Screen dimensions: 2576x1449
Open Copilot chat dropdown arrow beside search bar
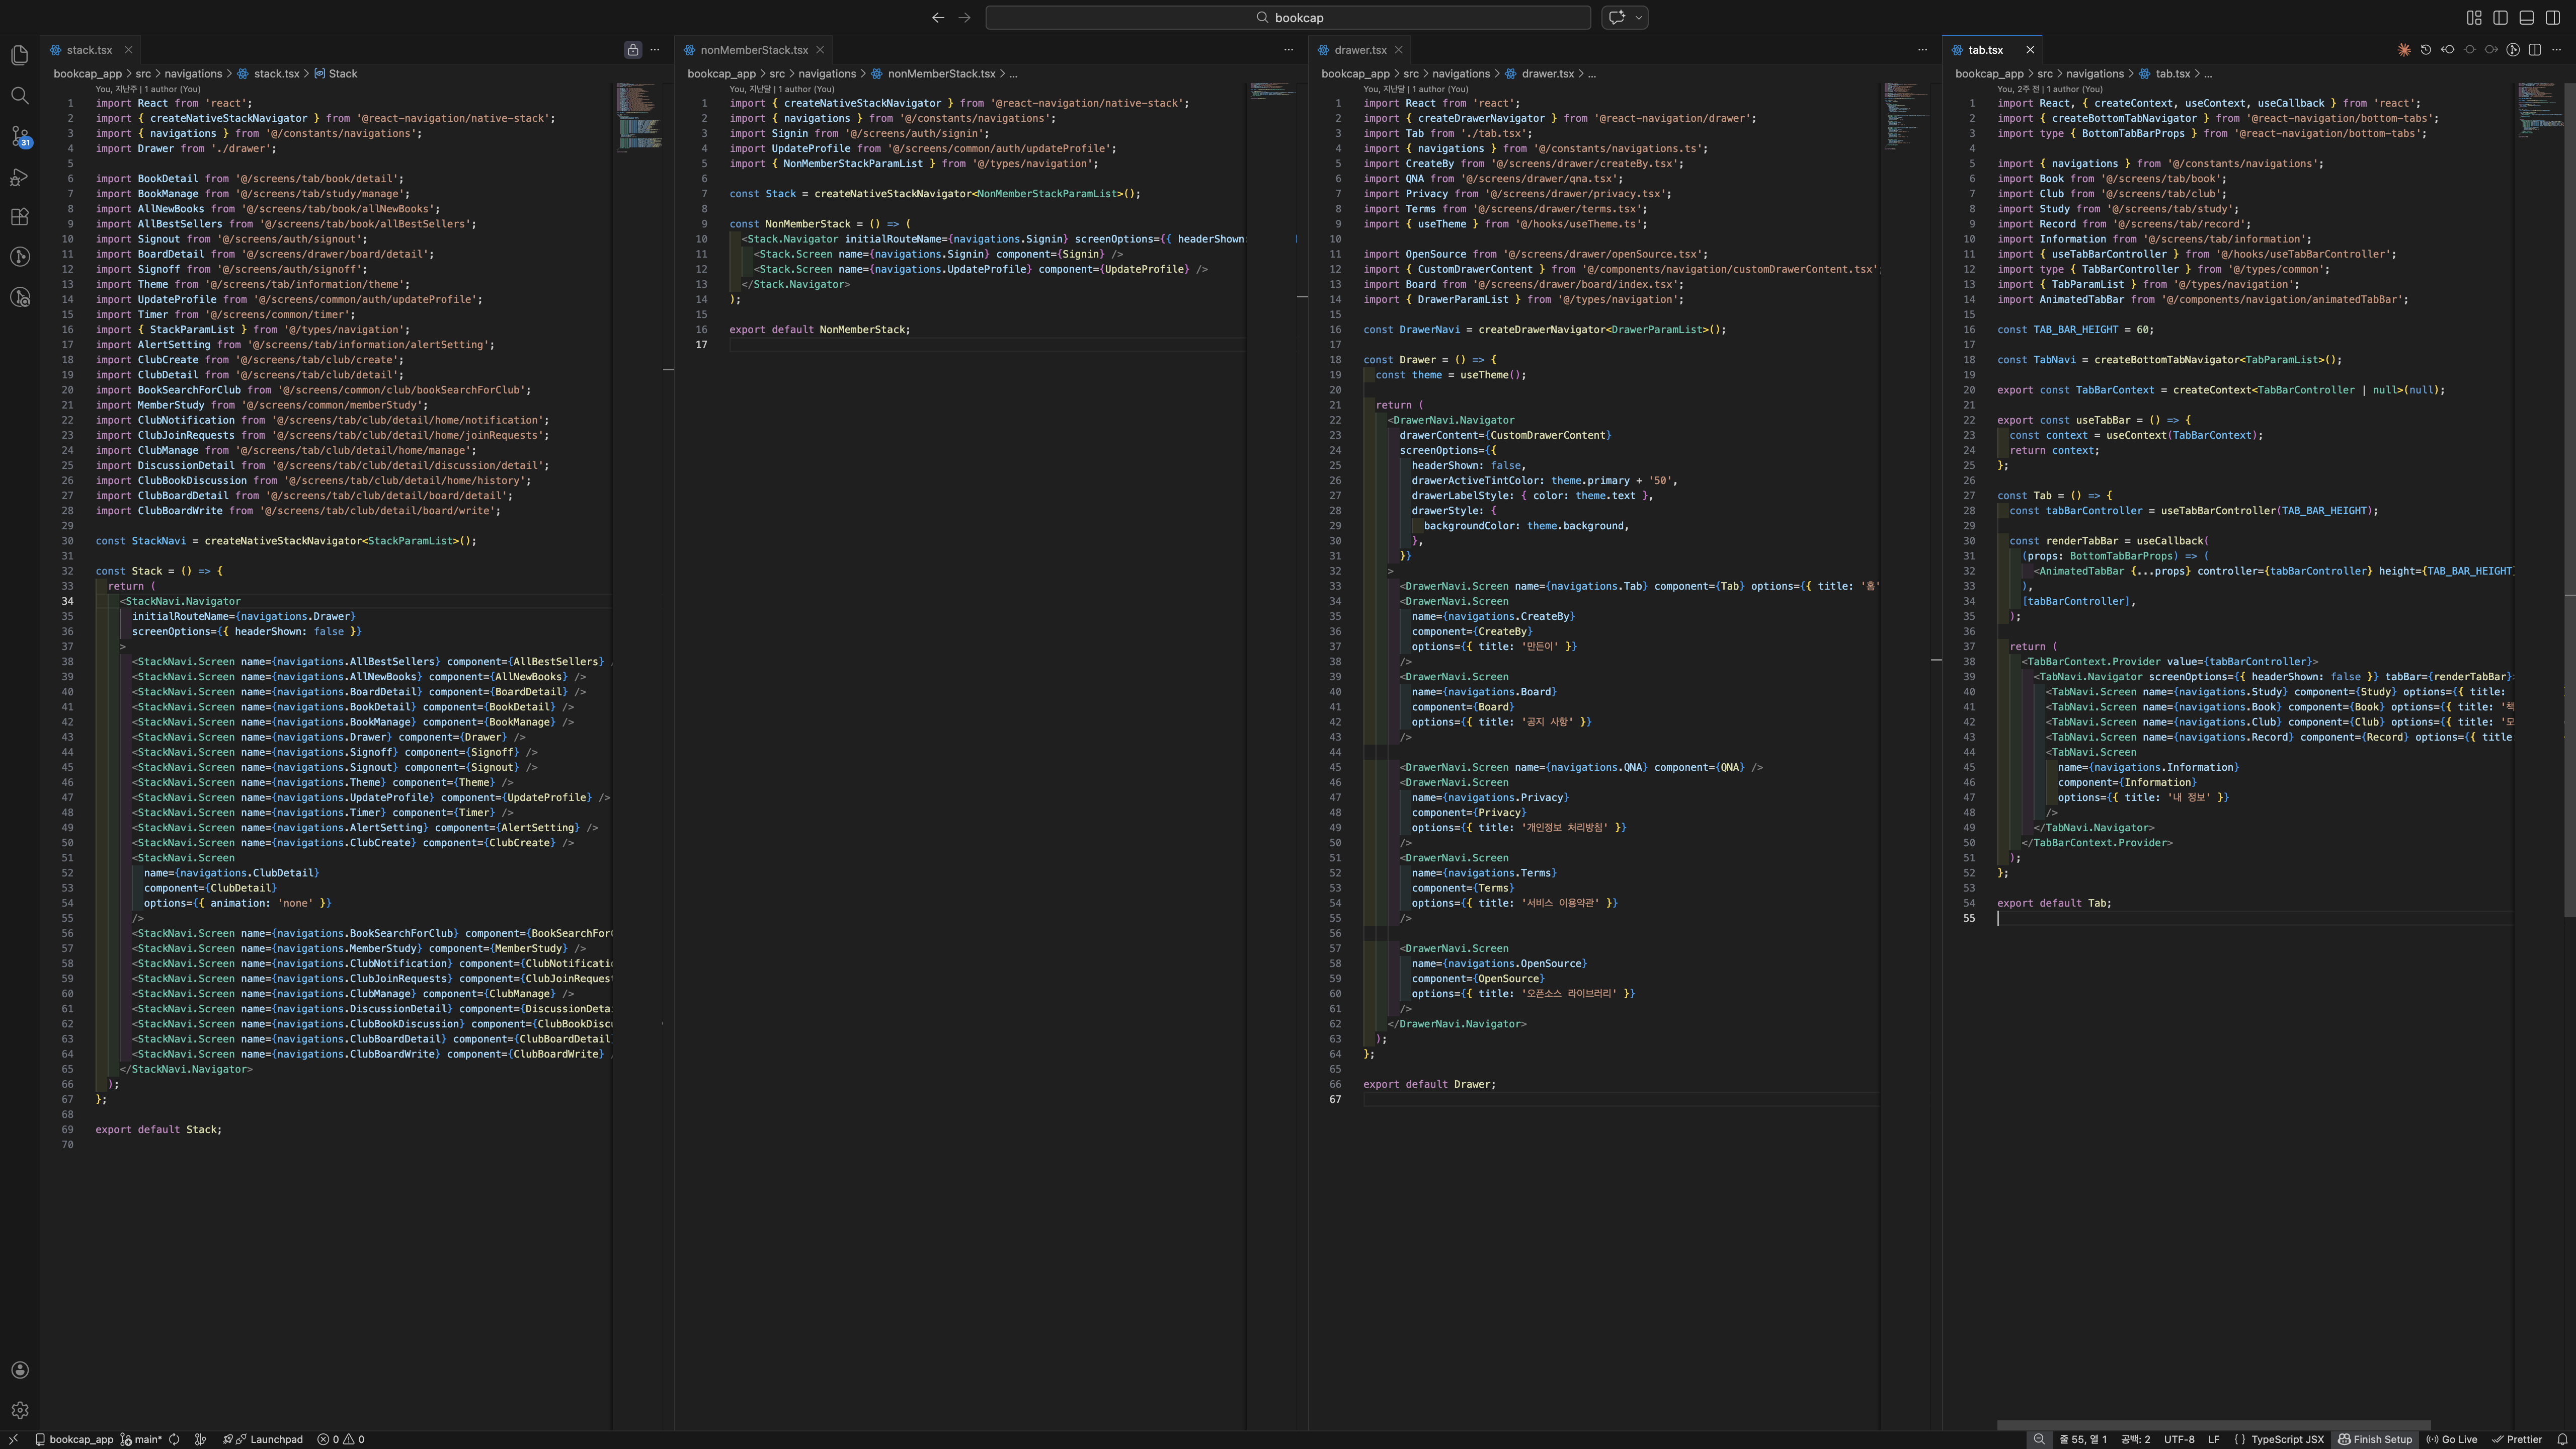click(1638, 17)
